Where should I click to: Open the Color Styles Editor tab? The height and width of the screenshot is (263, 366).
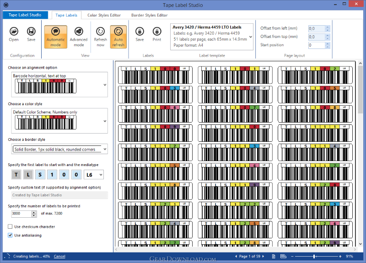click(x=104, y=15)
